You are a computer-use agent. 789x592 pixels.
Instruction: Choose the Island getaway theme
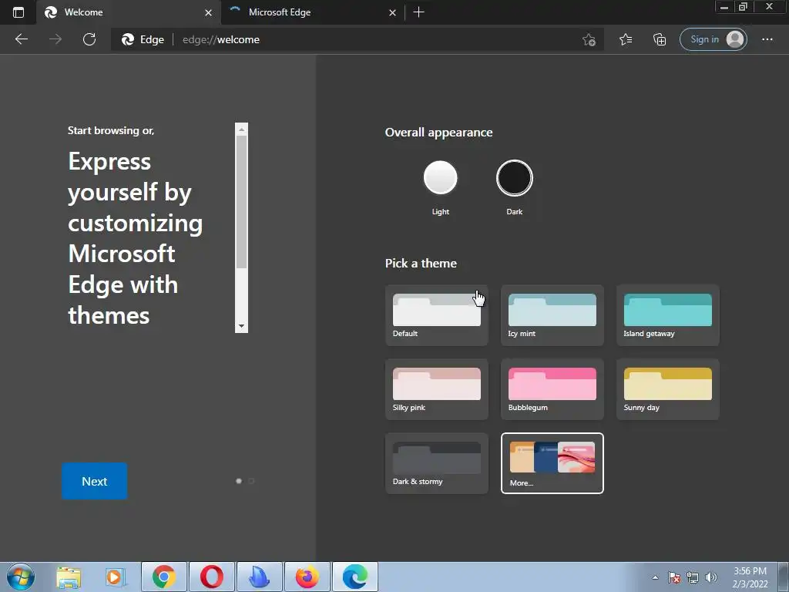(668, 315)
